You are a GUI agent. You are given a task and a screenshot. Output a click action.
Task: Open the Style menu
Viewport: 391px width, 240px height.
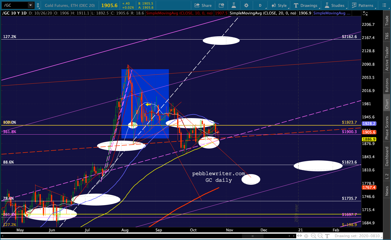(279, 5)
